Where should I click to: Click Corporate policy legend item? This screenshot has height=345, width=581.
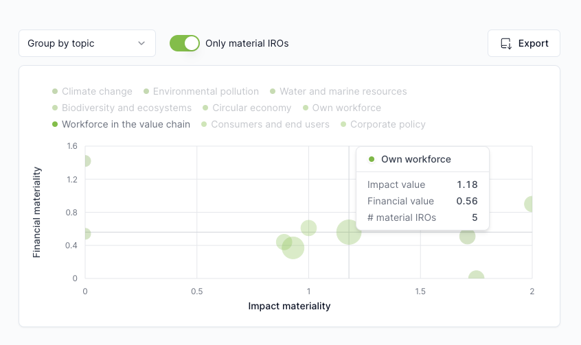coord(383,124)
